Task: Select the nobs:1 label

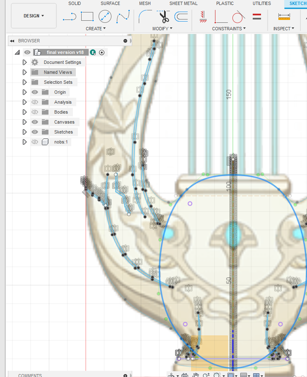Action: (61, 142)
